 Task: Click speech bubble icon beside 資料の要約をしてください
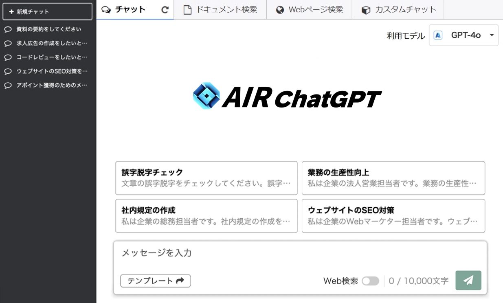8,29
